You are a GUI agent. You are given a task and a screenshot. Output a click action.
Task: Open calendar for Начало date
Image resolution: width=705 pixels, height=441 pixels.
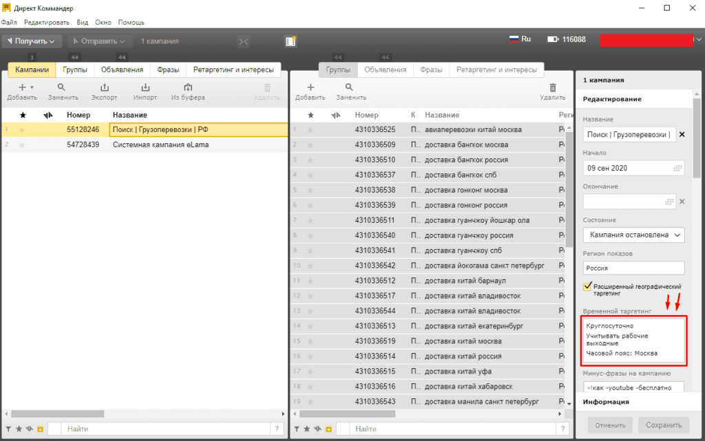[x=677, y=168]
